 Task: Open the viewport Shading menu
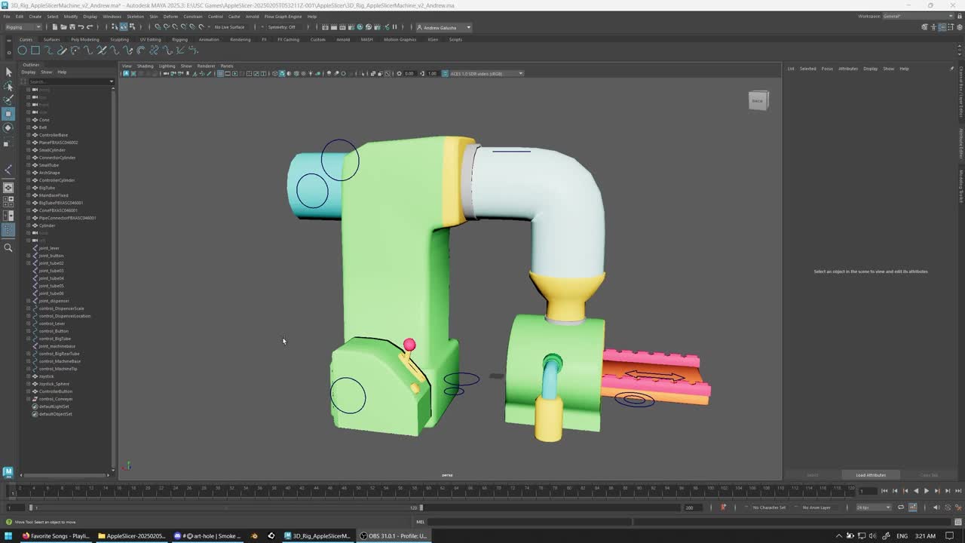click(145, 66)
